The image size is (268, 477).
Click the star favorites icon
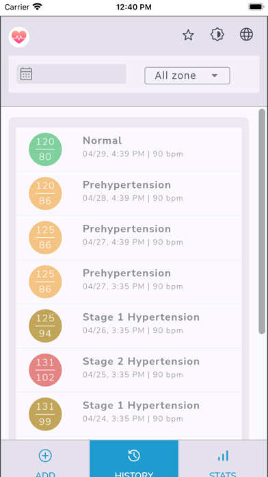[188, 35]
